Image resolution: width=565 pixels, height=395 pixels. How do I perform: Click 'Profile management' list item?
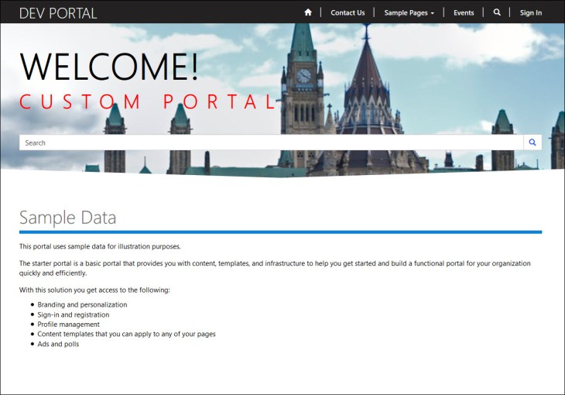pos(68,325)
